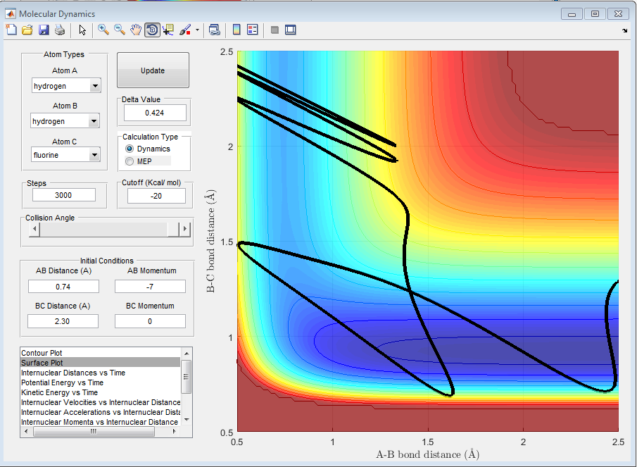637x467 pixels.
Task: Activate the Pan hand tool
Action: point(136,30)
